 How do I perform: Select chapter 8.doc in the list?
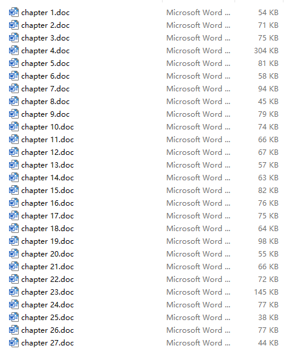coord(45,102)
